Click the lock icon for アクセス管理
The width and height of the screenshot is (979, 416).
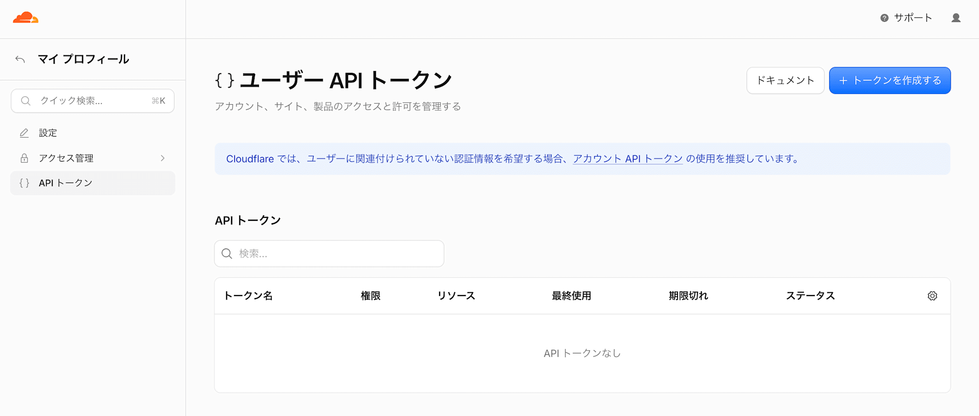tap(24, 158)
